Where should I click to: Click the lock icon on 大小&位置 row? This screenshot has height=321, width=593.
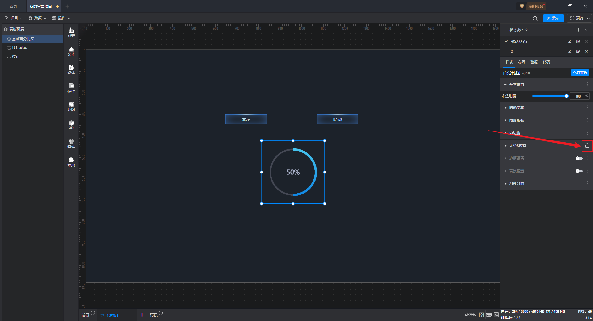(x=587, y=146)
